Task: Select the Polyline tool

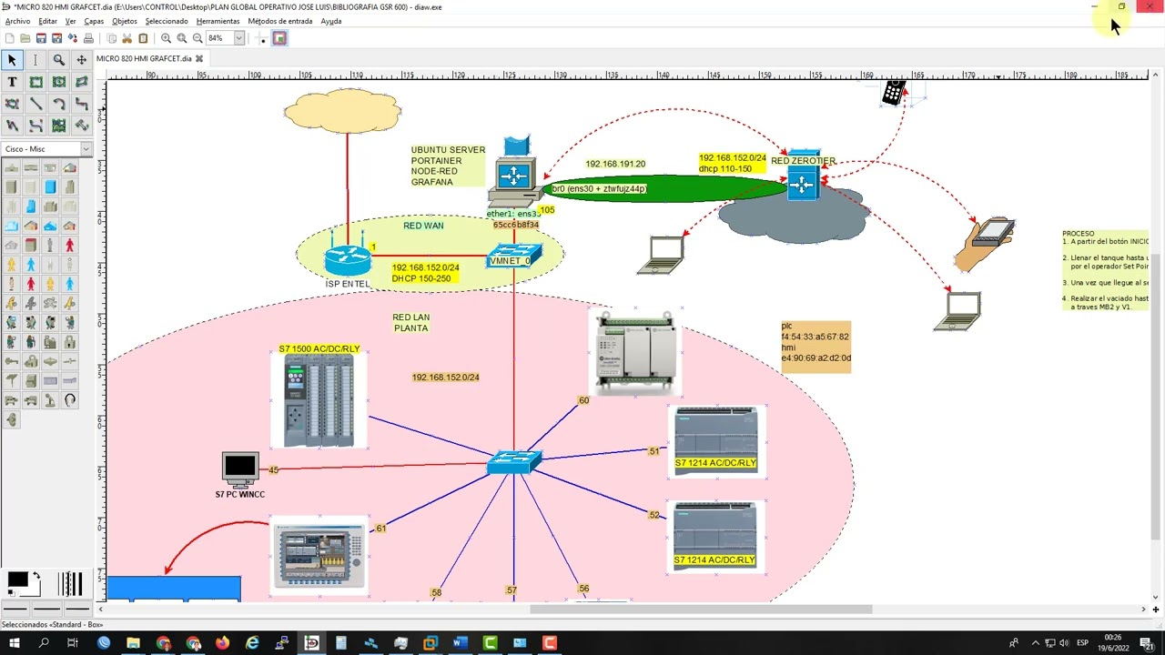Action: 13,126
